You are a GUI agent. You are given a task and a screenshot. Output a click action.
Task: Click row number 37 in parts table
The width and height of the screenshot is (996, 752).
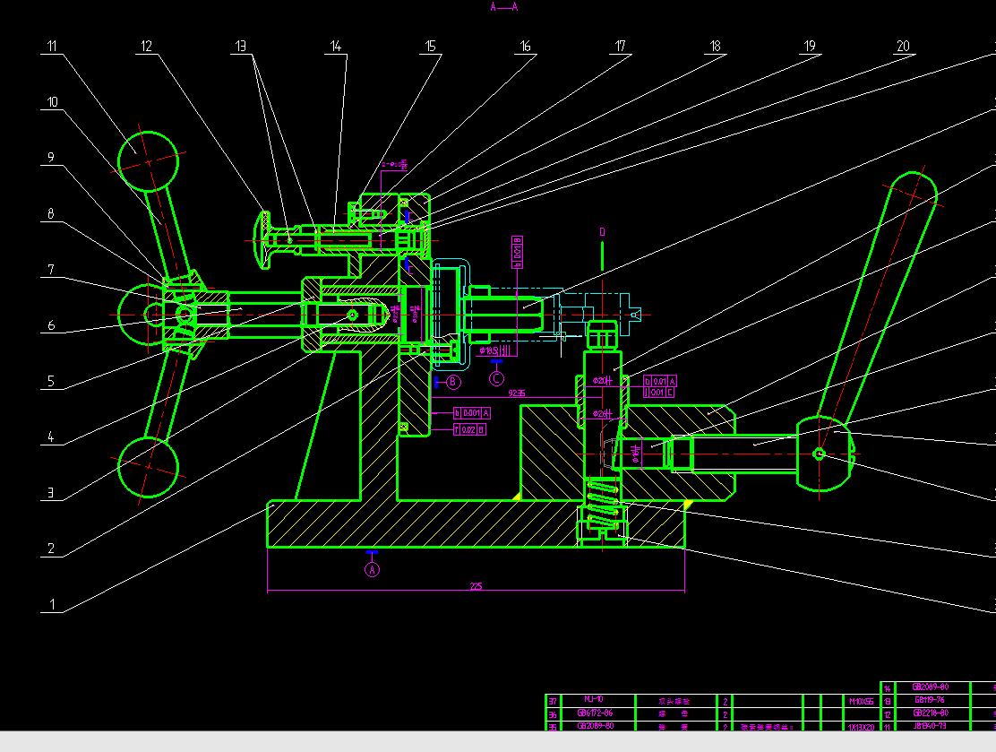pyautogui.click(x=552, y=701)
